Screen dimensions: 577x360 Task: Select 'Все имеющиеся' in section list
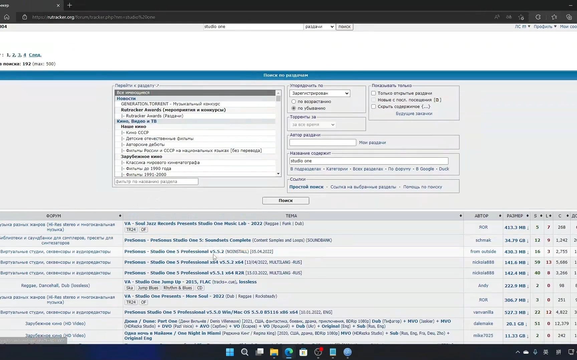tap(195, 93)
